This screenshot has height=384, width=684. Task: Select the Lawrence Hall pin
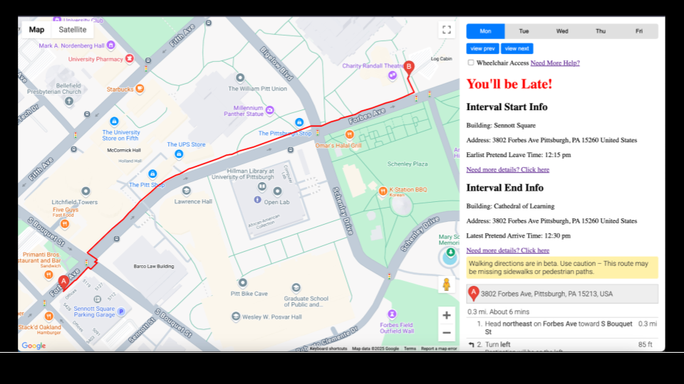click(186, 191)
